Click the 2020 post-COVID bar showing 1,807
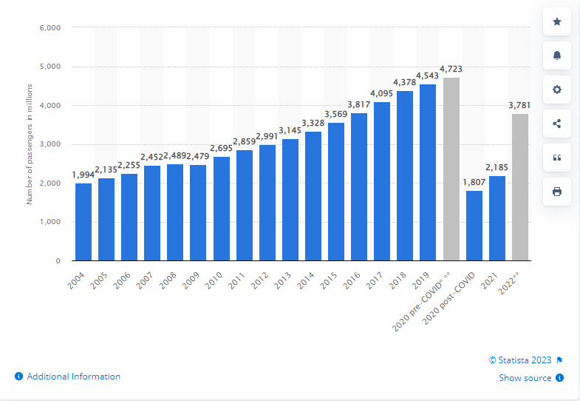 click(474, 226)
